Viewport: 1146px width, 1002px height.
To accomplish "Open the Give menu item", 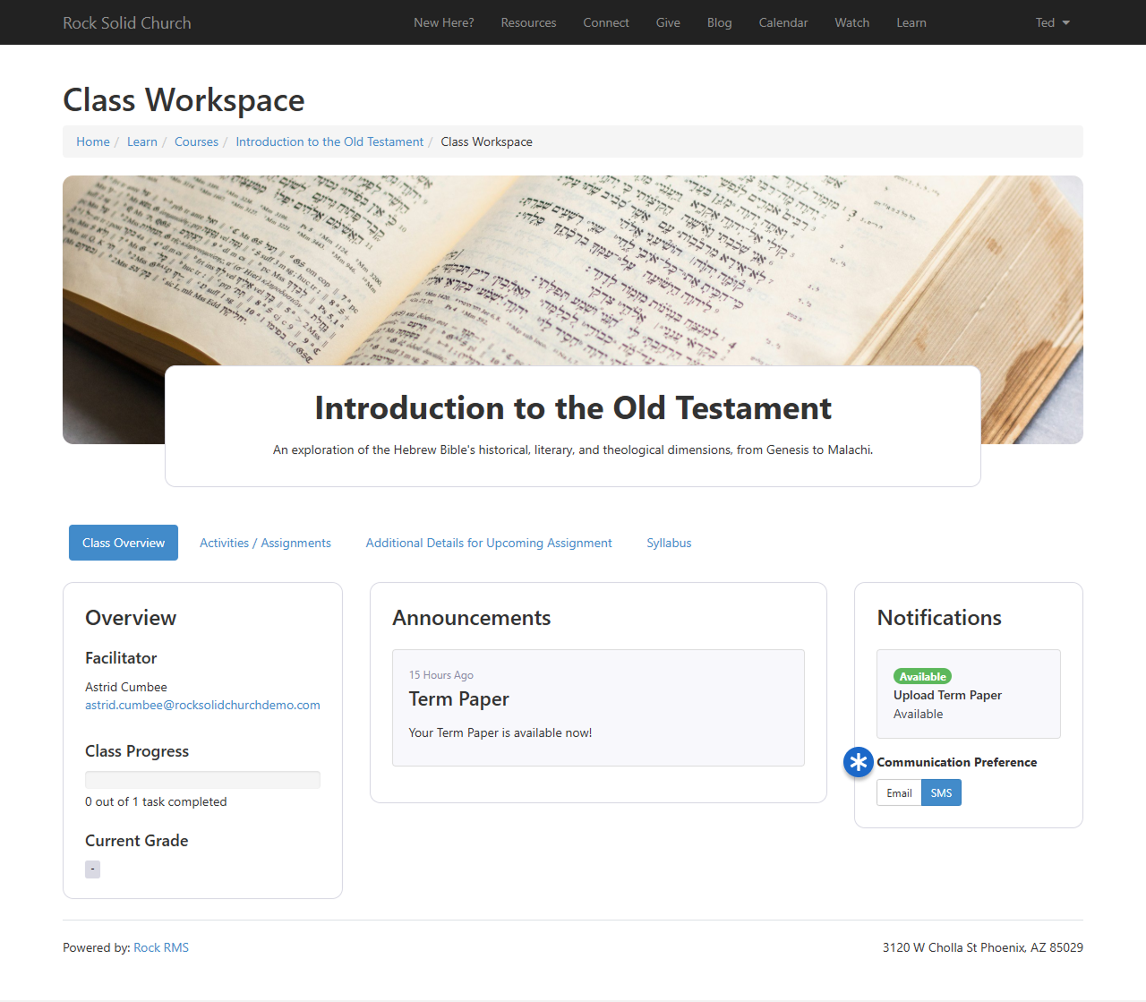I will [668, 22].
